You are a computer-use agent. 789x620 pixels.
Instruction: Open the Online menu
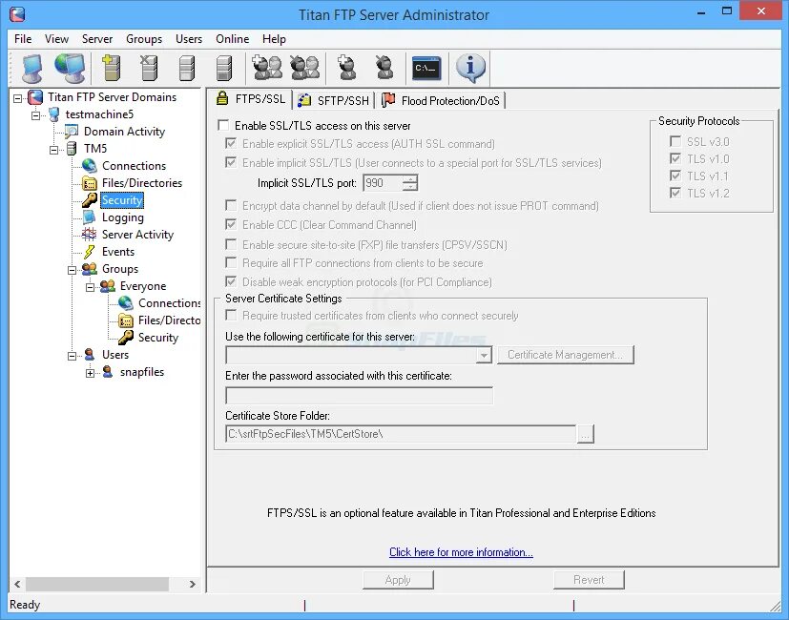click(232, 39)
